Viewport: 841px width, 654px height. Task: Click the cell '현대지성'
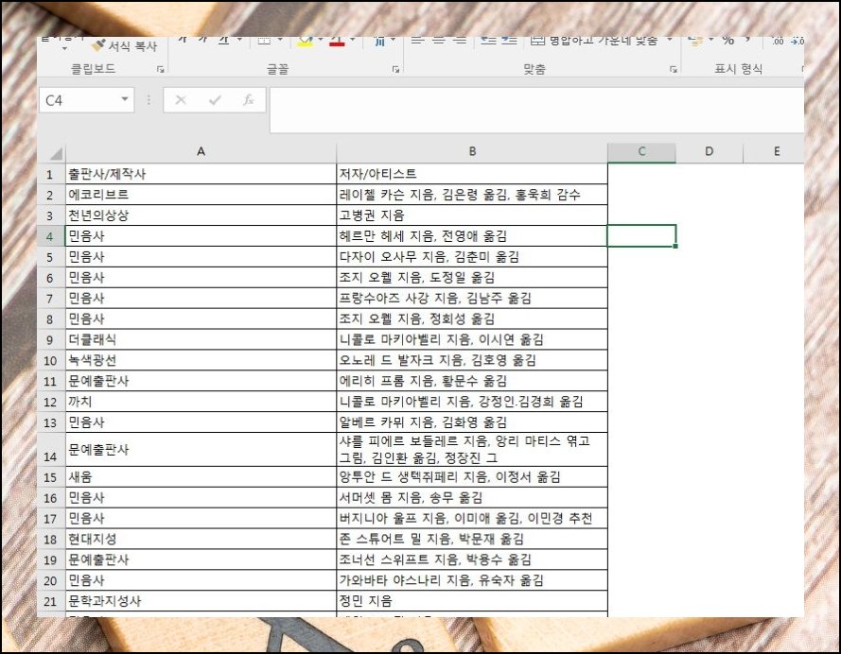click(201, 540)
